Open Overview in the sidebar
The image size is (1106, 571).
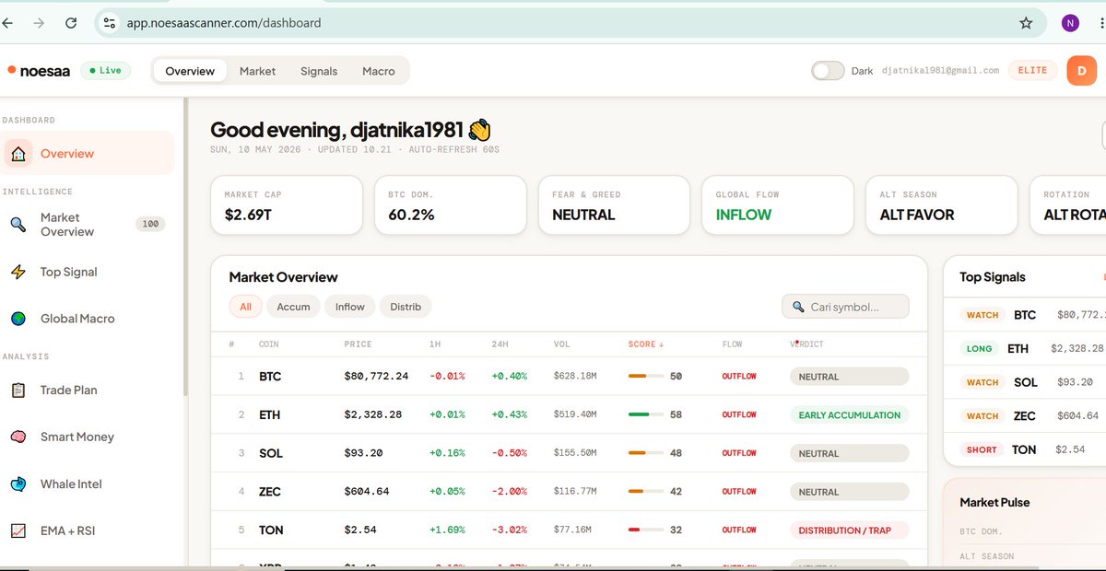(x=88, y=154)
